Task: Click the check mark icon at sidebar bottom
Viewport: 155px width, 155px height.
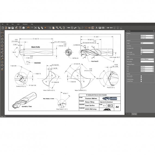Action: [x=2, y=69]
